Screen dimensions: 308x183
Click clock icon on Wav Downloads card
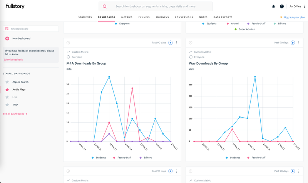point(191,43)
